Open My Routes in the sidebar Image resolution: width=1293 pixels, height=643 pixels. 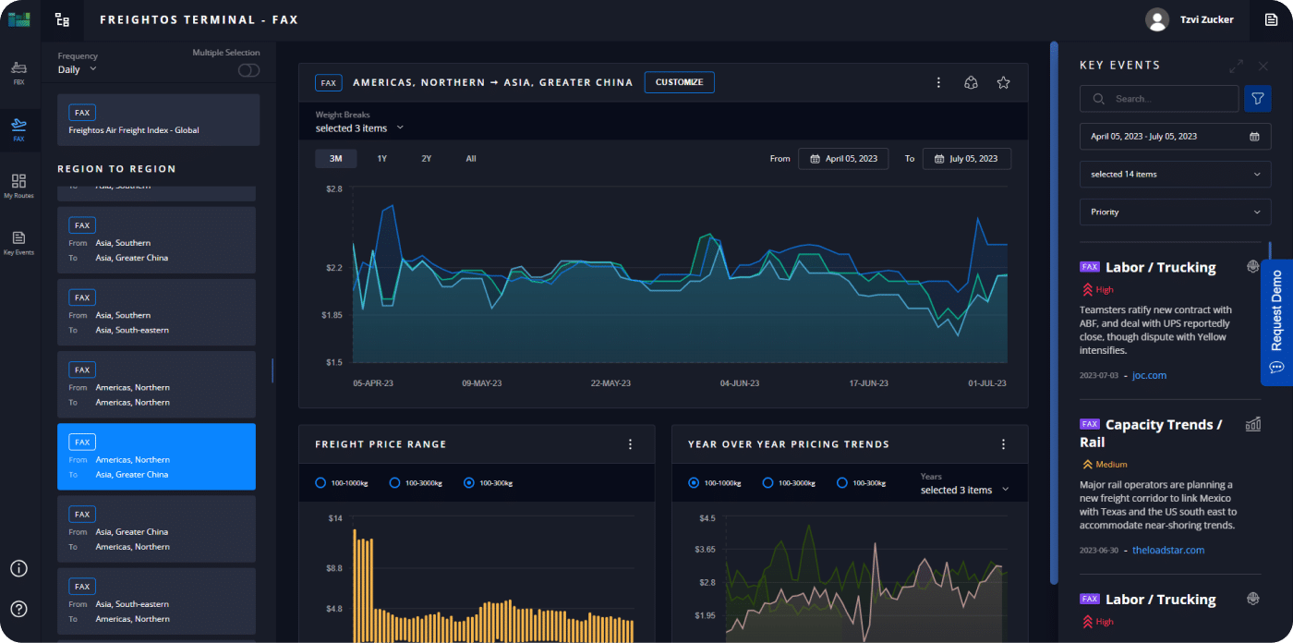coord(18,185)
